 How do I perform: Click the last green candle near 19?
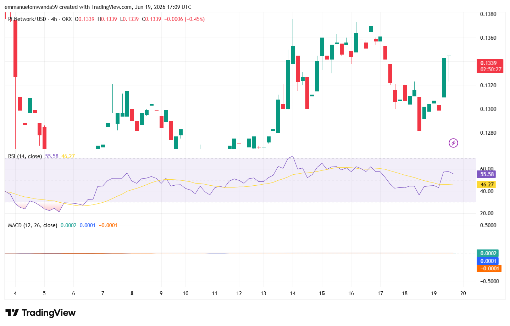pyautogui.click(x=444, y=77)
